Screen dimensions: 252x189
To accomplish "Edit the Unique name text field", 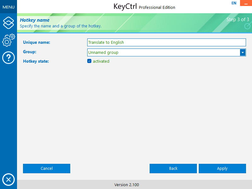I will (167, 42).
